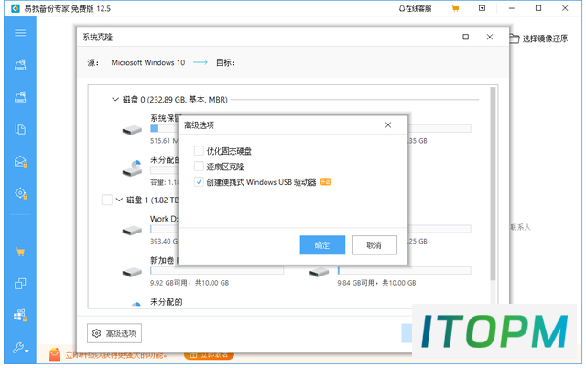Click the 9.84 GB可用, 共10.00 GB text
Viewport: 586px width, 368px height.
pos(376,283)
